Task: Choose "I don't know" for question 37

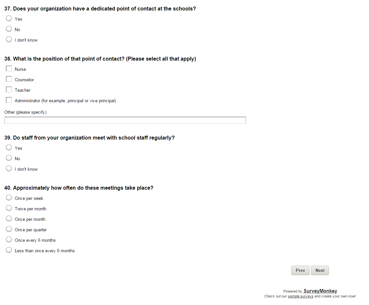Action: point(9,40)
